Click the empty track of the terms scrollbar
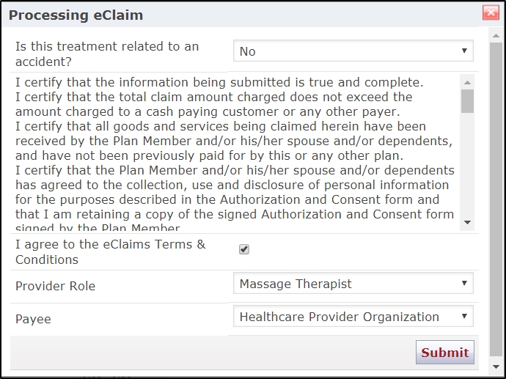The image size is (506, 379). pyautogui.click(x=467, y=164)
